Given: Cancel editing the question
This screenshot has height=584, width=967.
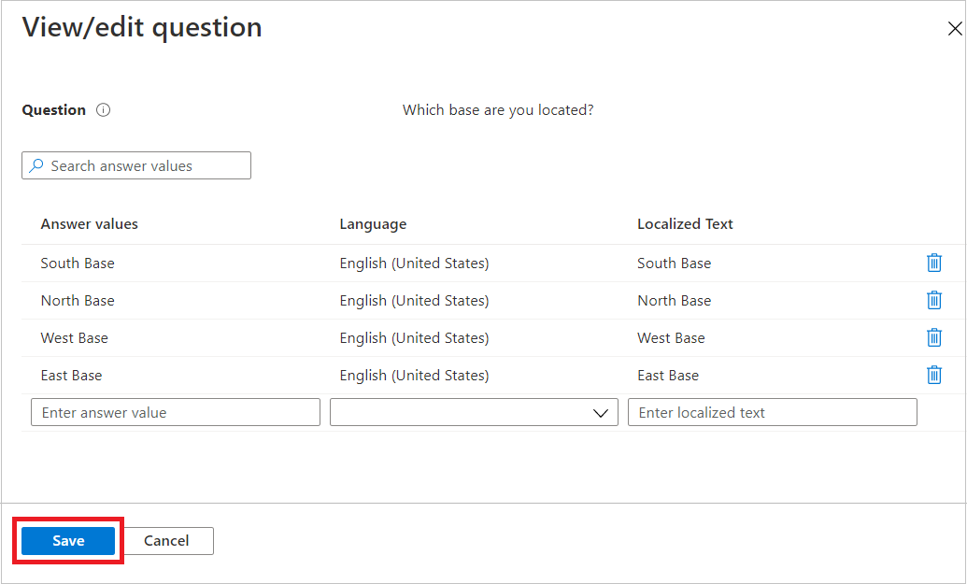Looking at the screenshot, I should click(166, 540).
